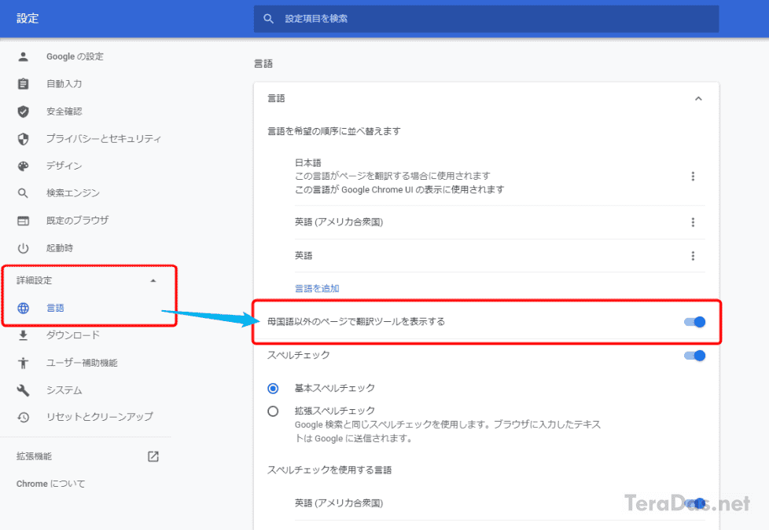Open 検索エンジン settings in the sidebar

[72, 193]
